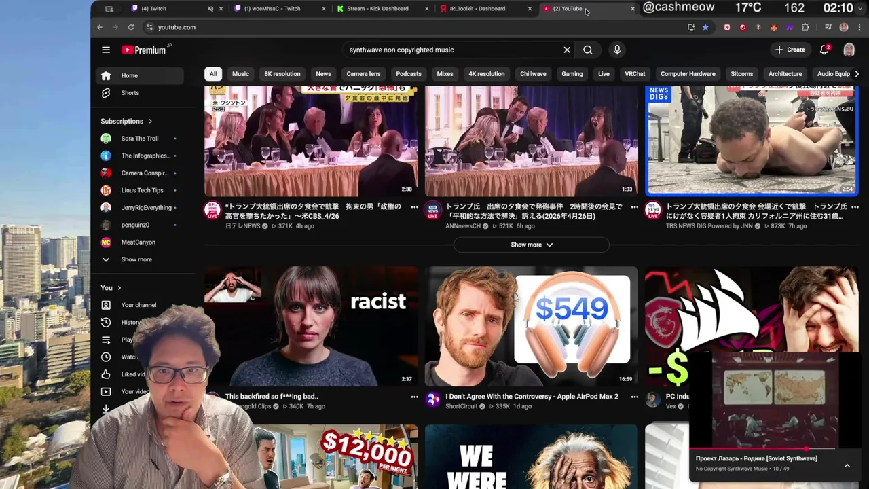Open Home in the sidebar
The width and height of the screenshot is (869, 489).
(x=138, y=76)
